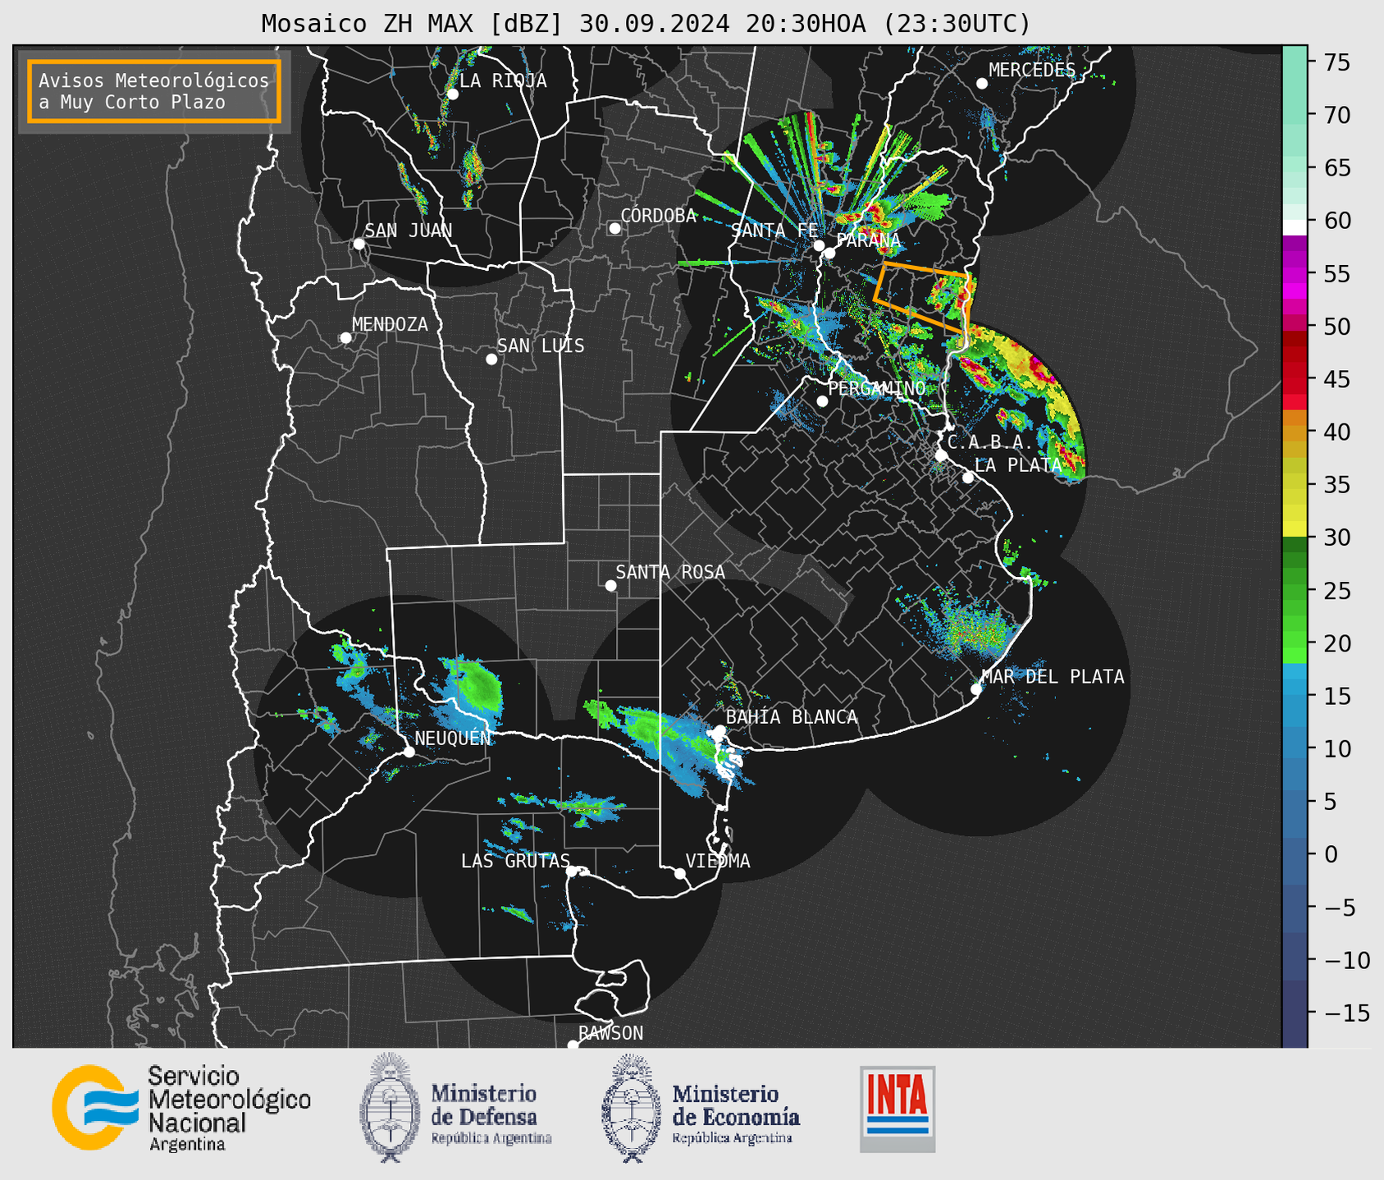This screenshot has width=1384, height=1180.
Task: Click the PARANÁ city marker dot
Action: pos(829,253)
